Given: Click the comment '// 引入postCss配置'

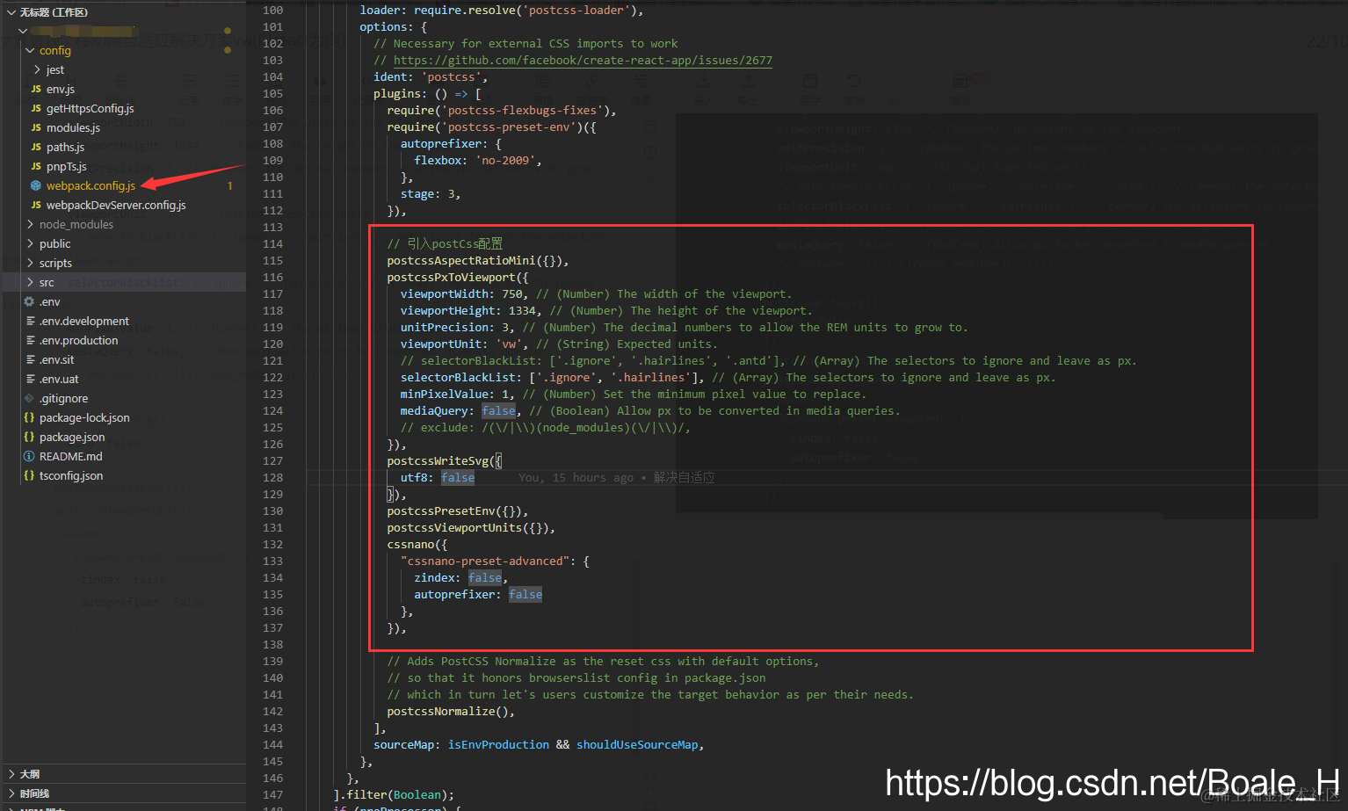Looking at the screenshot, I should click(445, 244).
